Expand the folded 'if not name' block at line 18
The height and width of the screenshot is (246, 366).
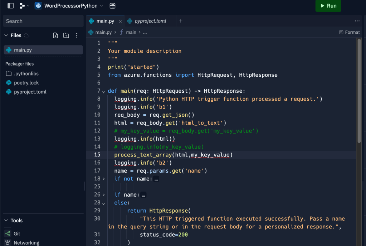[x=104, y=179]
